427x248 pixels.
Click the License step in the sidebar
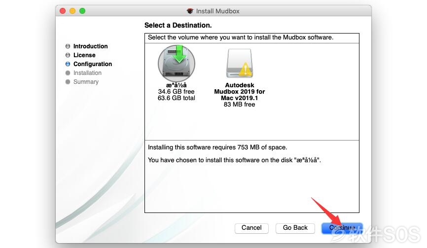pos(84,55)
